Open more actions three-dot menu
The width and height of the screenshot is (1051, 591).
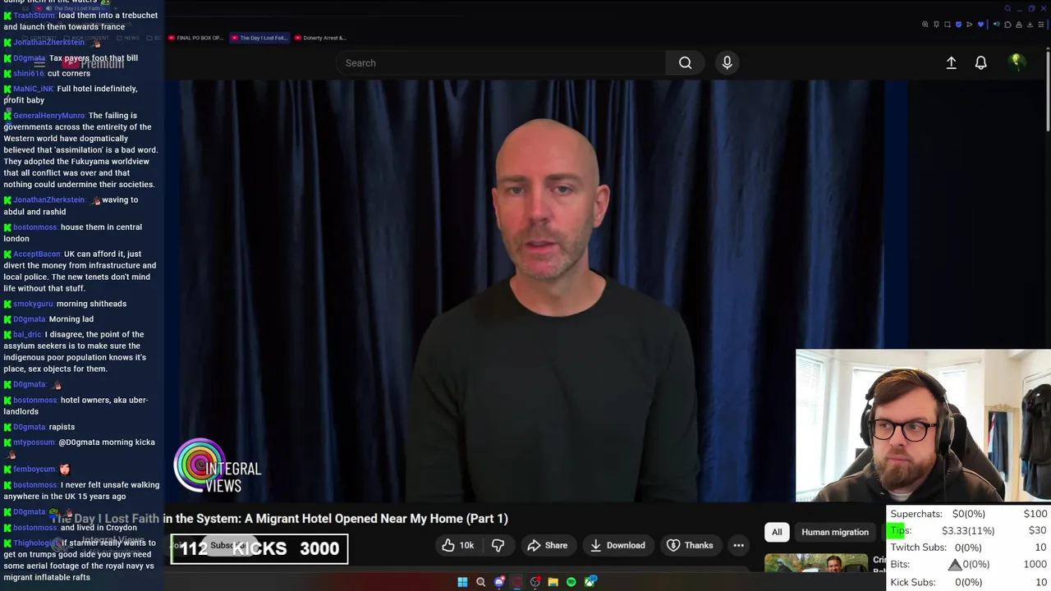[x=738, y=545]
